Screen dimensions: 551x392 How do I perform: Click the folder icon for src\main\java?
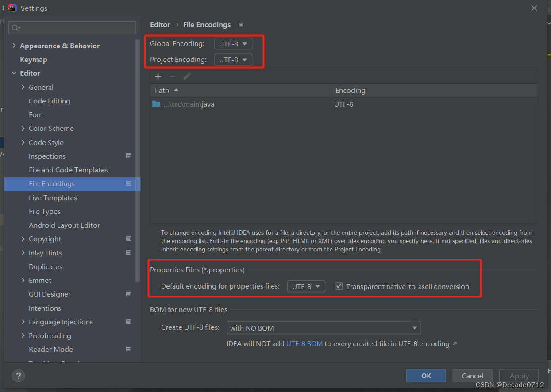pos(156,104)
